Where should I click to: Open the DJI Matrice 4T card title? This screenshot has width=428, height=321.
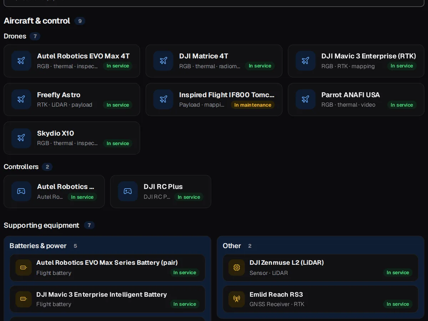coord(204,56)
